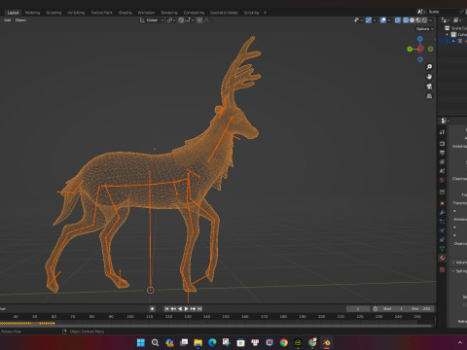Viewport: 467px width, 350px height.
Task: Switch to the UV Editing workspace tab
Action: pos(76,13)
